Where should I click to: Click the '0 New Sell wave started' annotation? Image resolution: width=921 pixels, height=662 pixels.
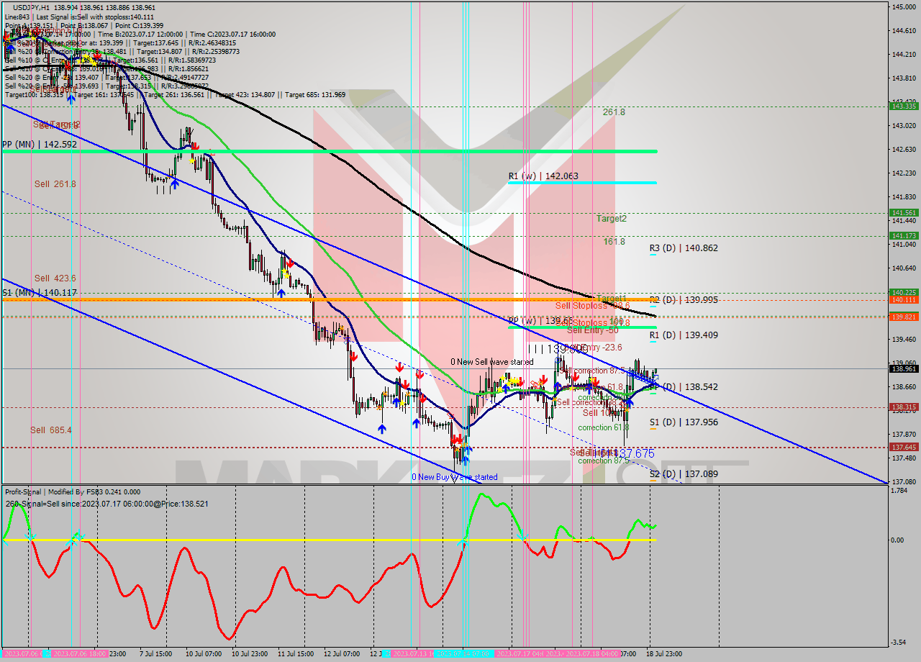[x=491, y=361]
